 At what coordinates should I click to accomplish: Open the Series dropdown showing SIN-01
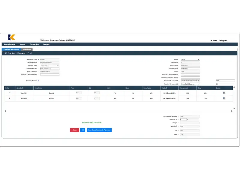pyautogui.click(x=190, y=59)
